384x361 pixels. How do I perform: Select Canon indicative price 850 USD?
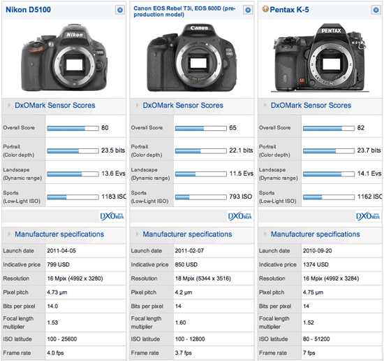click(186, 264)
